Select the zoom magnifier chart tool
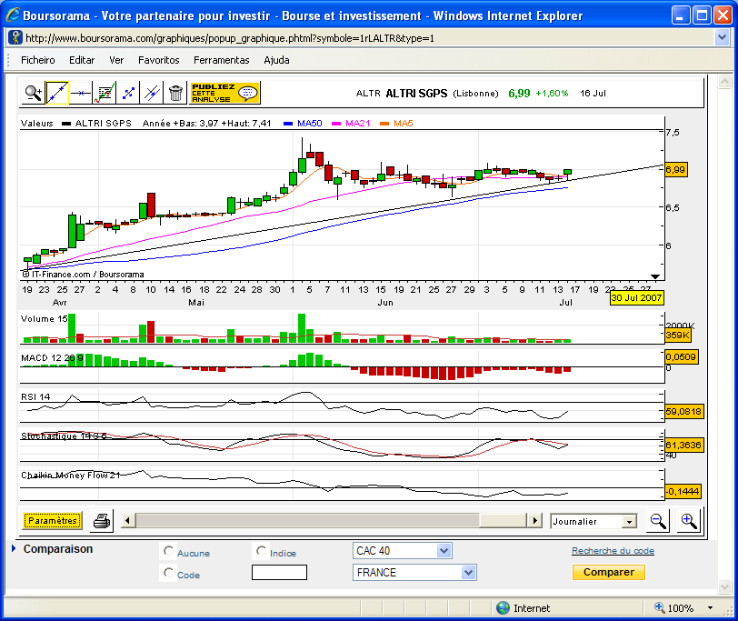Image resolution: width=738 pixels, height=621 pixels. coord(34,93)
